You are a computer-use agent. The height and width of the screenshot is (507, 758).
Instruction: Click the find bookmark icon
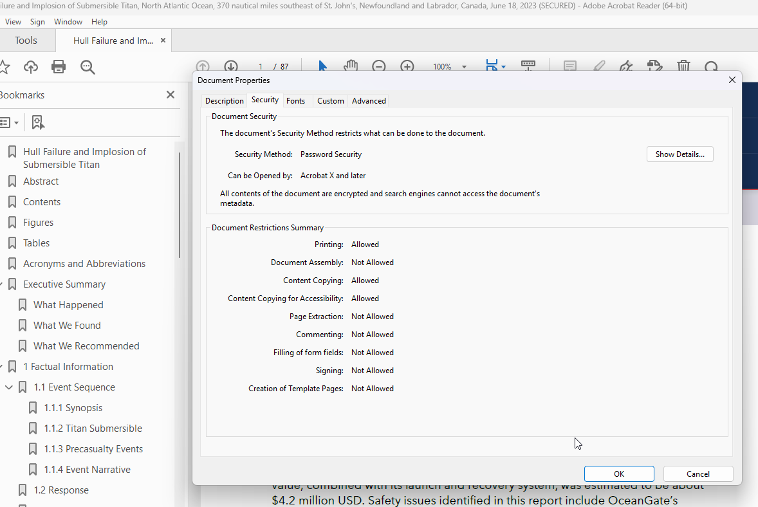click(38, 122)
